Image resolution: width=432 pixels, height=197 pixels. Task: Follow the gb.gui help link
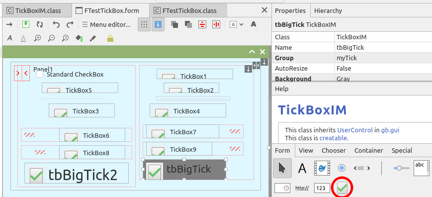pyautogui.click(x=390, y=130)
